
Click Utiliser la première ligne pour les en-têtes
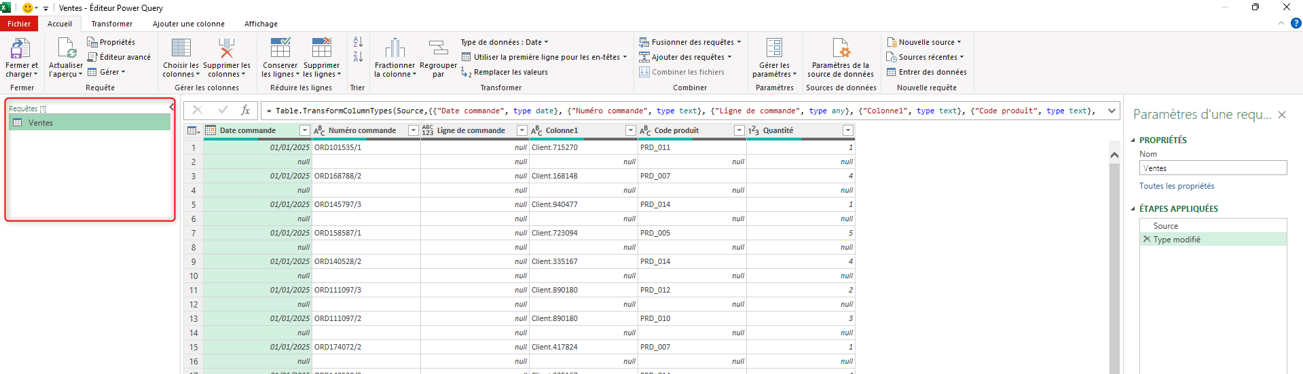pyautogui.click(x=544, y=57)
